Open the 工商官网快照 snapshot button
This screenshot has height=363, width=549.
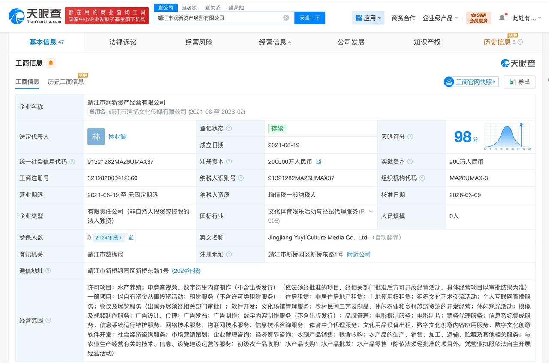click(471, 82)
